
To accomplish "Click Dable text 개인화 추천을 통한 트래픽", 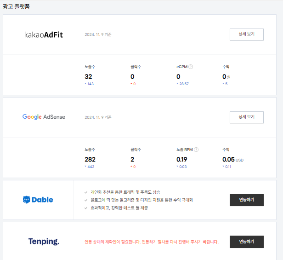I will [x=125, y=192].
